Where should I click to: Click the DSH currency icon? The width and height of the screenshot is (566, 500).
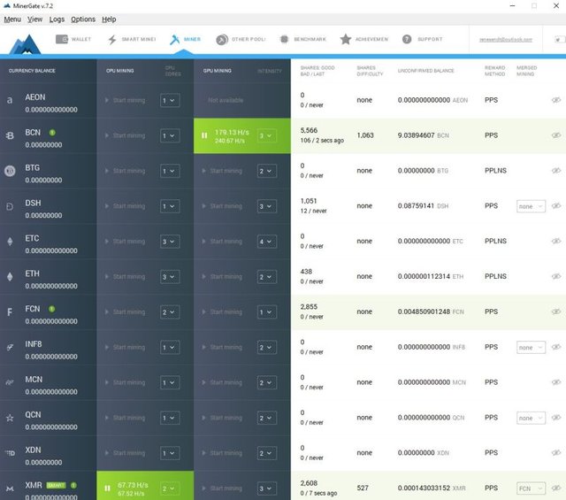coord(10,206)
